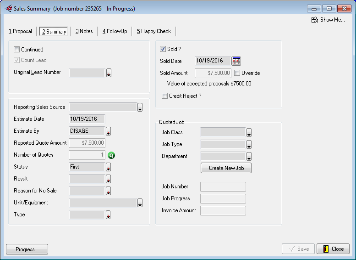
Task: Expand the Status dropdown
Action: [x=108, y=167]
